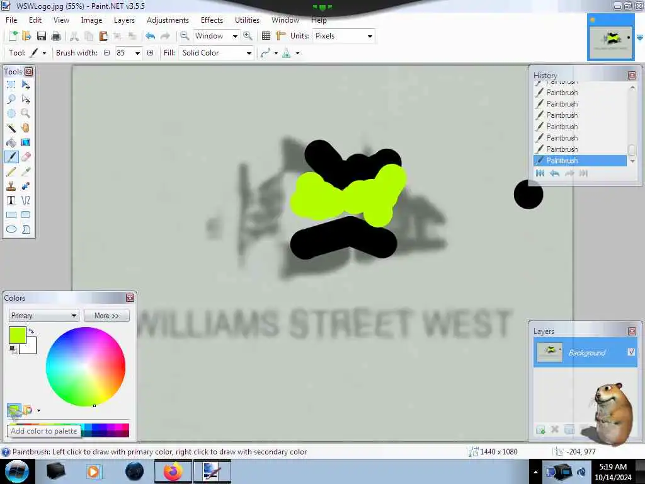645x484 pixels.
Task: Select the Rectangle shape tool
Action: tap(11, 215)
